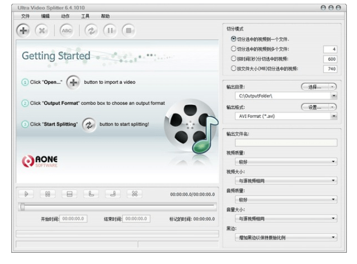Click the 选择... output directory button

[x=315, y=87]
